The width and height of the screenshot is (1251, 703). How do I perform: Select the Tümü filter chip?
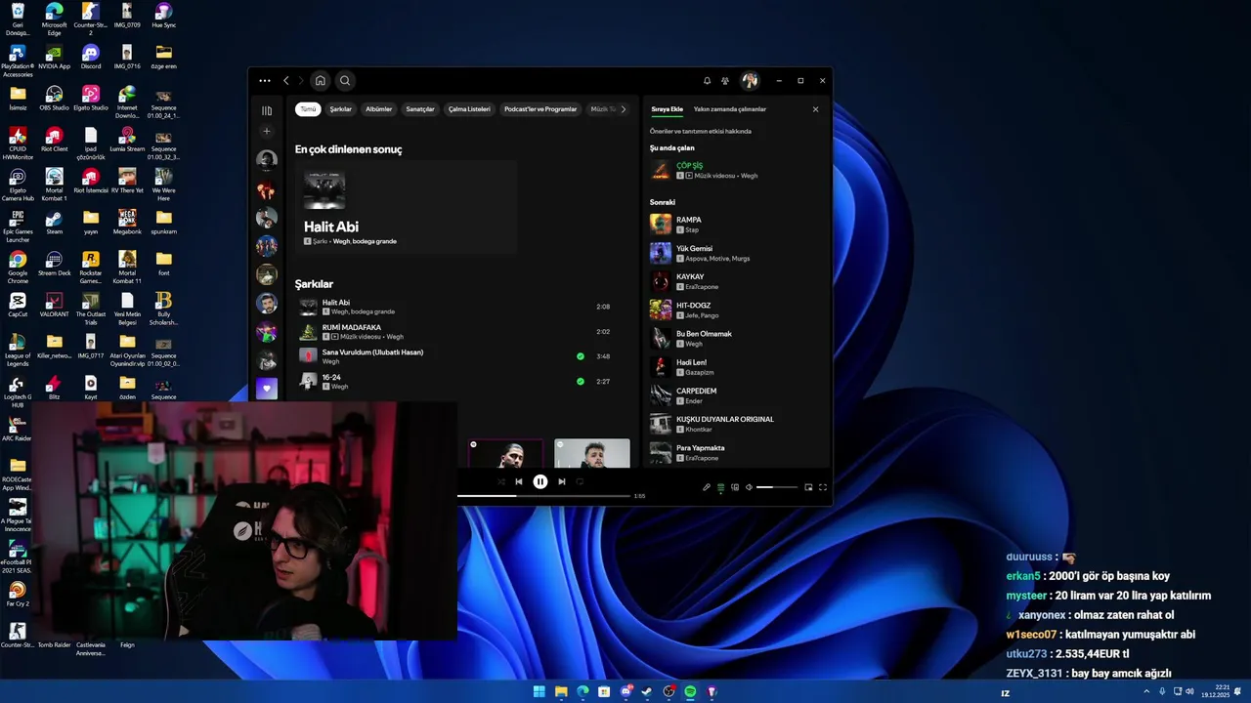[x=308, y=109]
